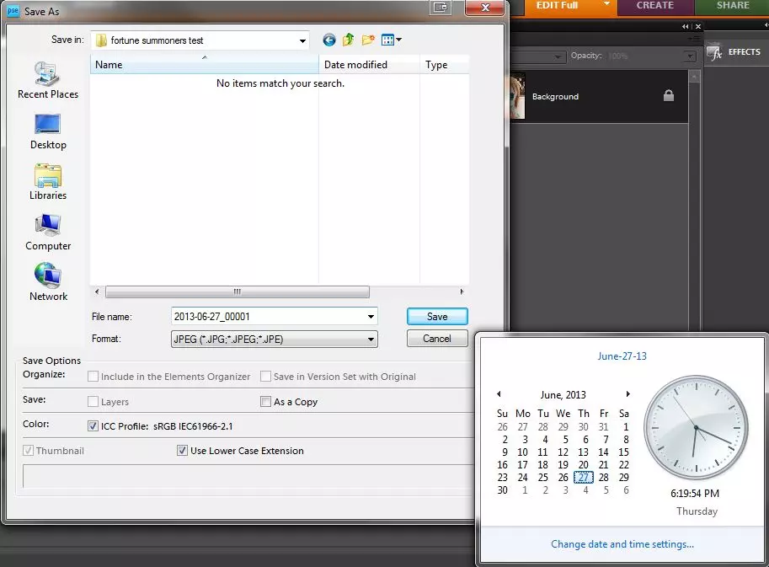Select June 28 in the calendar
Viewport: 769px width, 567px height.
pos(604,477)
